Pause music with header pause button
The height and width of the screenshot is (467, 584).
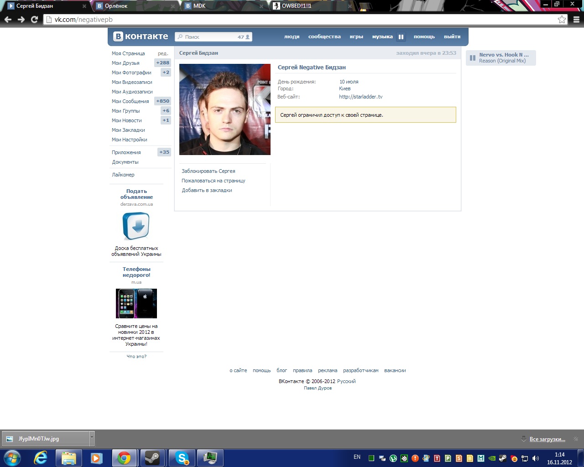401,37
